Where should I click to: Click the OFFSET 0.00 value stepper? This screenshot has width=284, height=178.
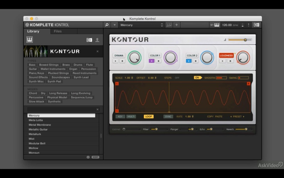[x=152, y=78]
